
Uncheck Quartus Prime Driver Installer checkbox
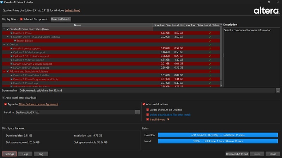point(11,75)
